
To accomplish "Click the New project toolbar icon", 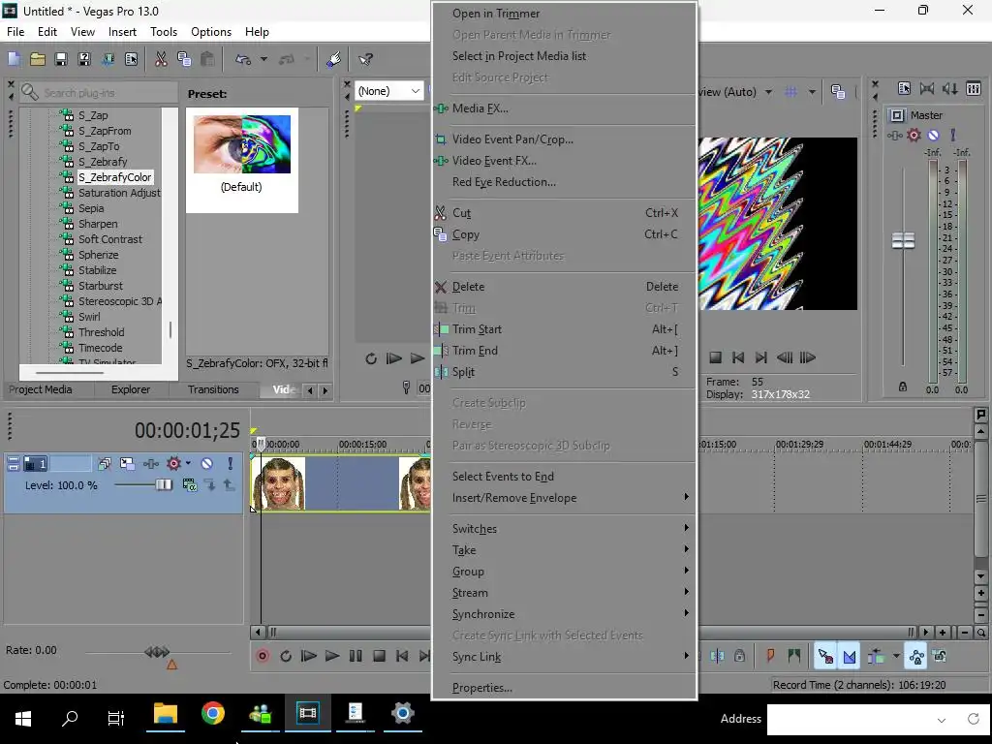I will 14,59.
